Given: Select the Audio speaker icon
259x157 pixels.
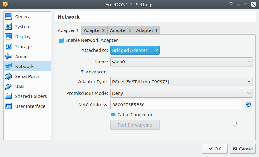Looking at the screenshot, I should [8, 56].
